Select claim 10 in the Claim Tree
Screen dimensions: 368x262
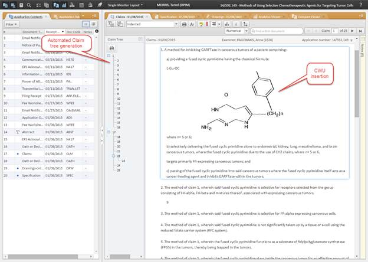pos(119,99)
